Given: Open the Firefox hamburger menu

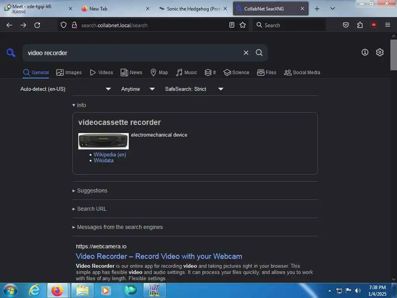Looking at the screenshot, I should tap(388, 24).
